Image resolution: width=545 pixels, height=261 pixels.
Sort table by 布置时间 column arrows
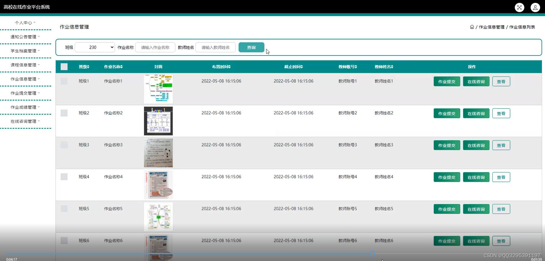[229, 67]
